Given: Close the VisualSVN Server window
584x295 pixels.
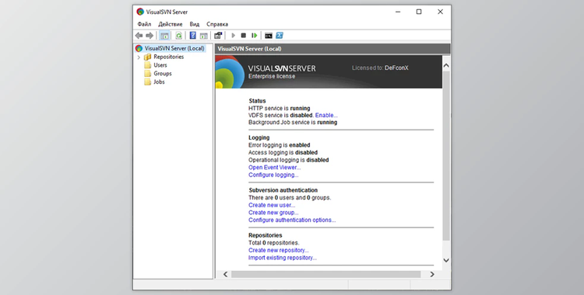Looking at the screenshot, I should [440, 12].
